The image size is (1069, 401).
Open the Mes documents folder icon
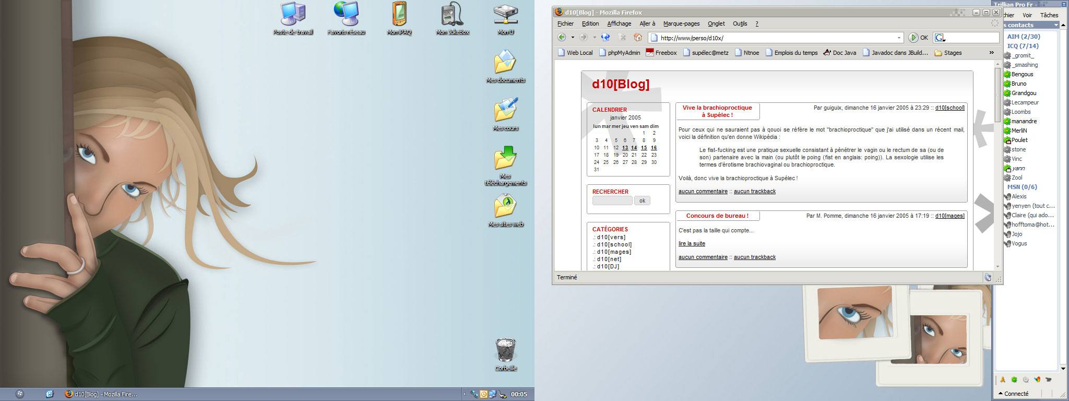(x=505, y=66)
